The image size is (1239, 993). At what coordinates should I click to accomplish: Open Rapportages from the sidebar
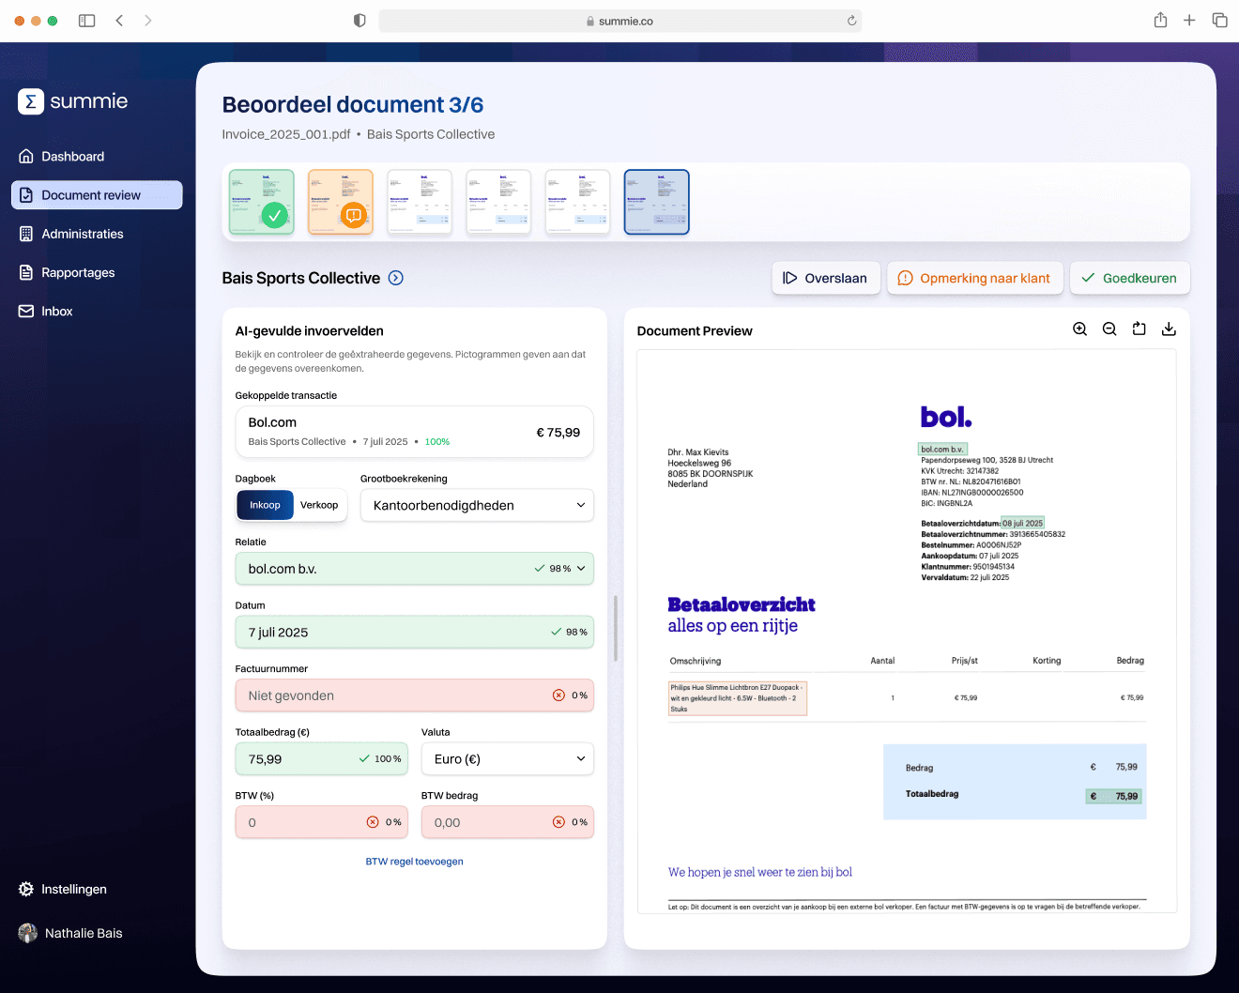pos(78,272)
